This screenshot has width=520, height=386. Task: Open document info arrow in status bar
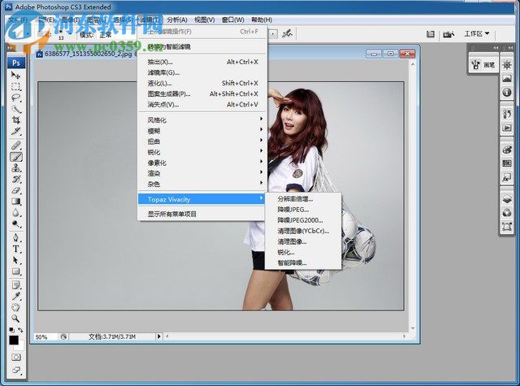tap(159, 336)
